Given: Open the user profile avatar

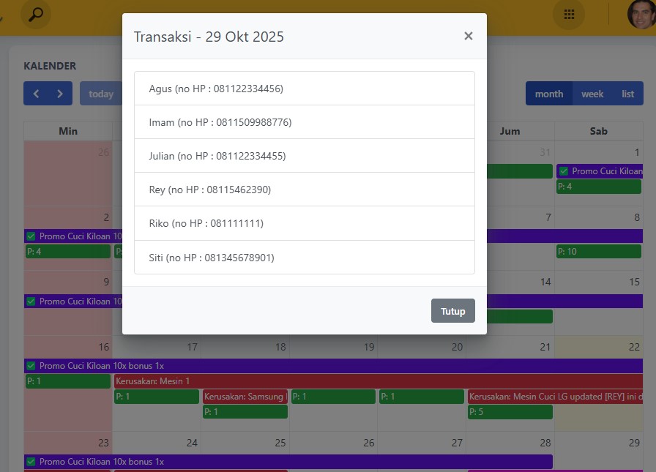Looking at the screenshot, I should pos(641,14).
